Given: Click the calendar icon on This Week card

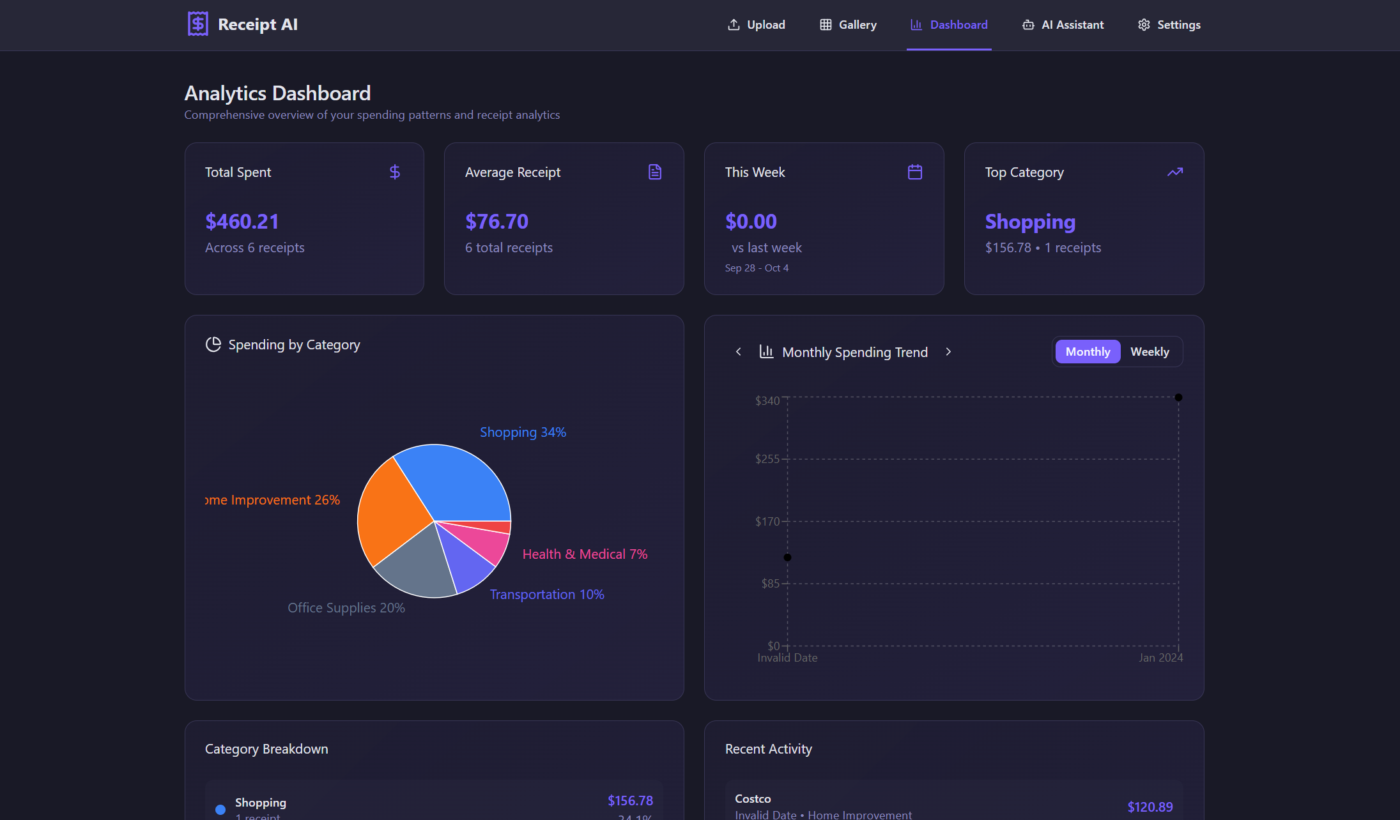Looking at the screenshot, I should (x=915, y=172).
